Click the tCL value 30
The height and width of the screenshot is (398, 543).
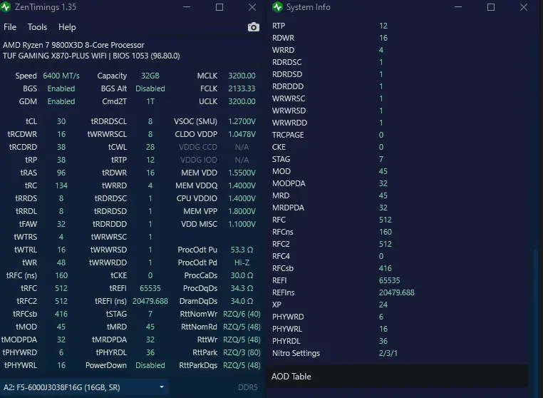click(61, 121)
